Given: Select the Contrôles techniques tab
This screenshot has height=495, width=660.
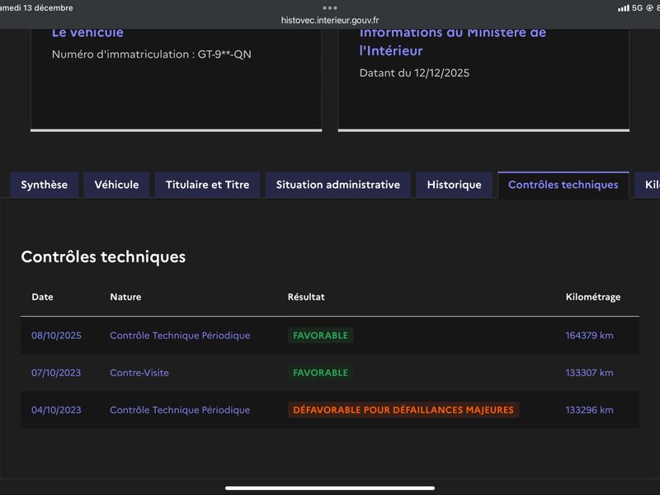Looking at the screenshot, I should coord(563,185).
